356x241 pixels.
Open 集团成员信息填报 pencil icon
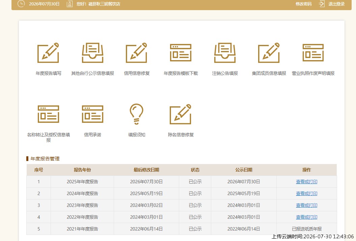coord(269,53)
